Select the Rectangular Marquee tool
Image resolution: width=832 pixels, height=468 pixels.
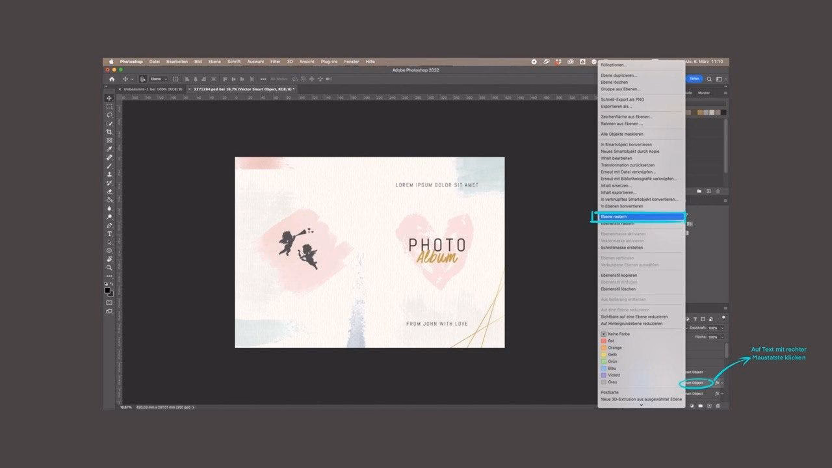point(109,106)
